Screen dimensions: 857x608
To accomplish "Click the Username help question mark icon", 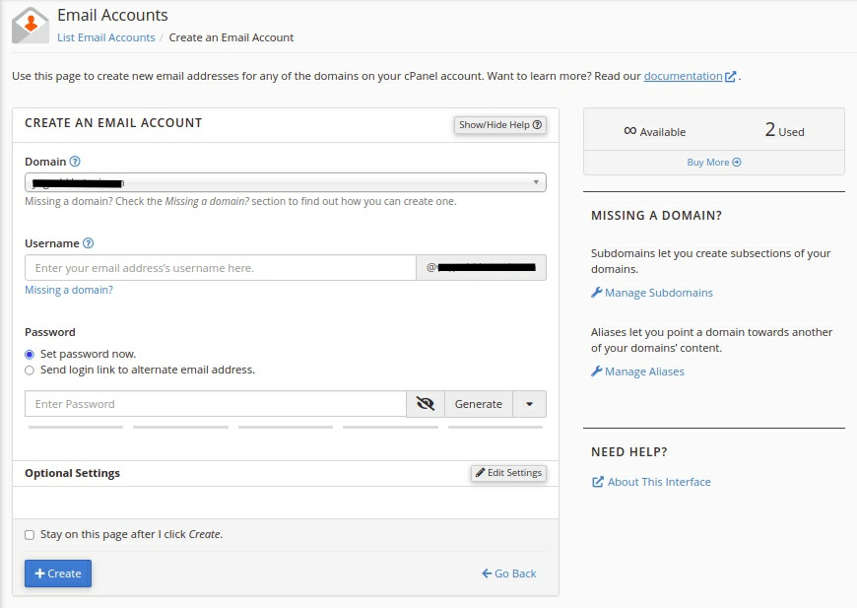I will point(89,243).
